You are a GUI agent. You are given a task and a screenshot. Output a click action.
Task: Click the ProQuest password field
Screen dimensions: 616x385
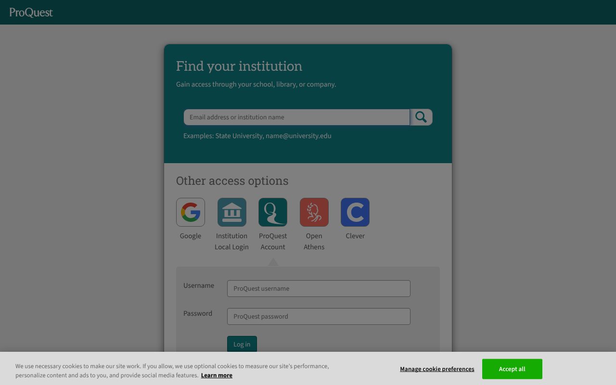tap(319, 316)
